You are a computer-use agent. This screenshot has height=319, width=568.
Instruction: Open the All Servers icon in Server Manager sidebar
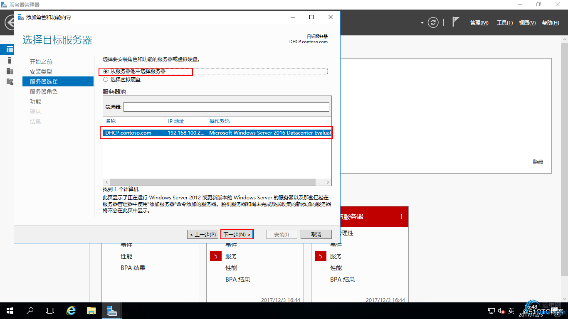point(10,71)
